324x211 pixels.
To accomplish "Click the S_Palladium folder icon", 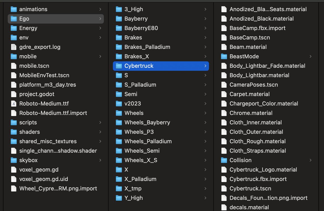I will pyautogui.click(x=119, y=85).
